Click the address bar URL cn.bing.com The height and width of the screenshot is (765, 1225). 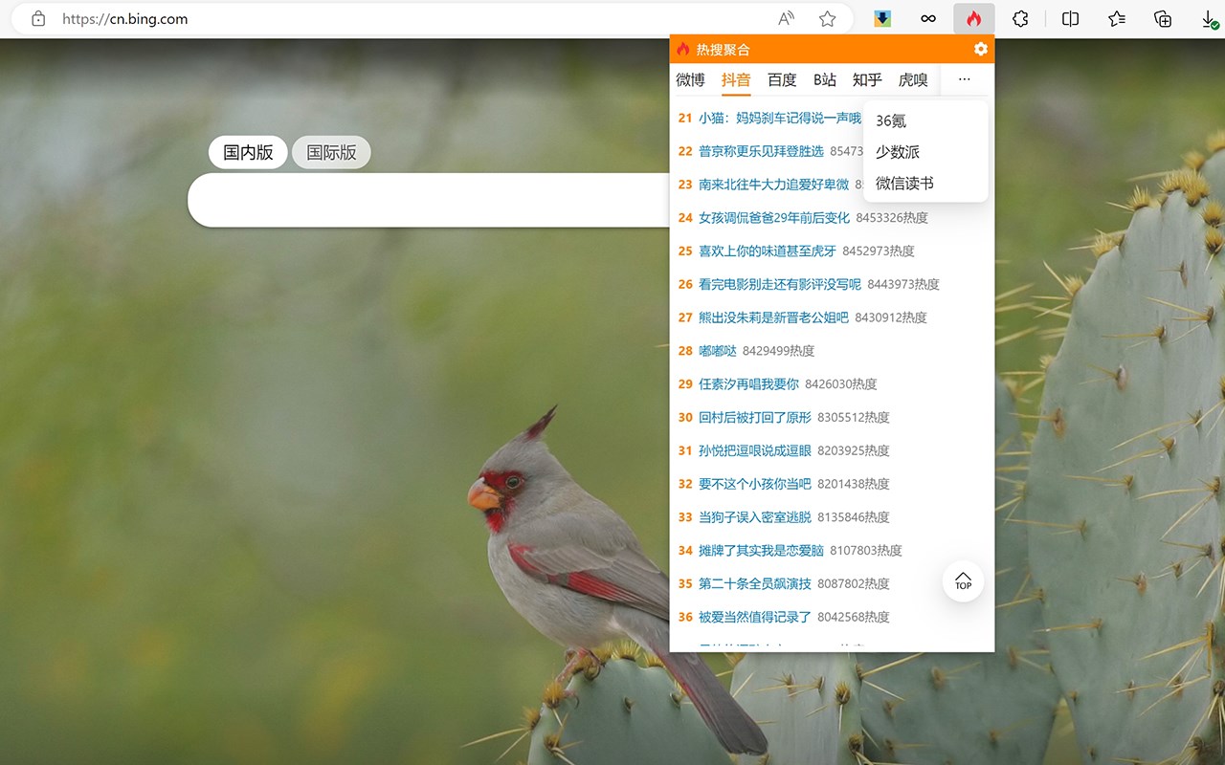[x=124, y=19]
